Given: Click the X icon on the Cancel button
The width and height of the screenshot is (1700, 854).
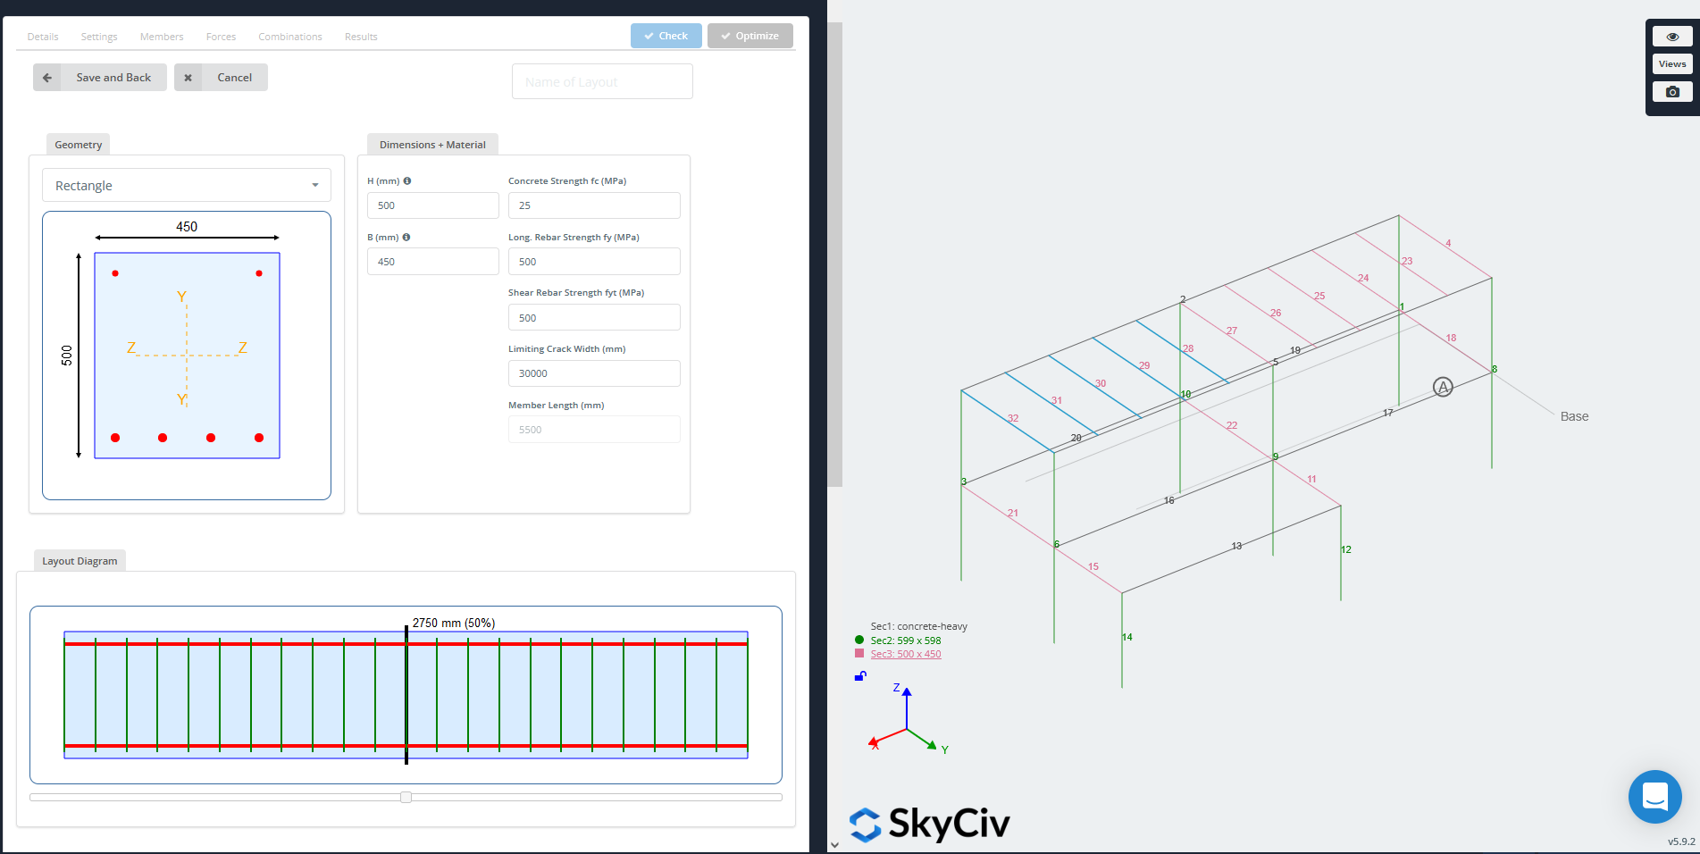Looking at the screenshot, I should pos(188,77).
